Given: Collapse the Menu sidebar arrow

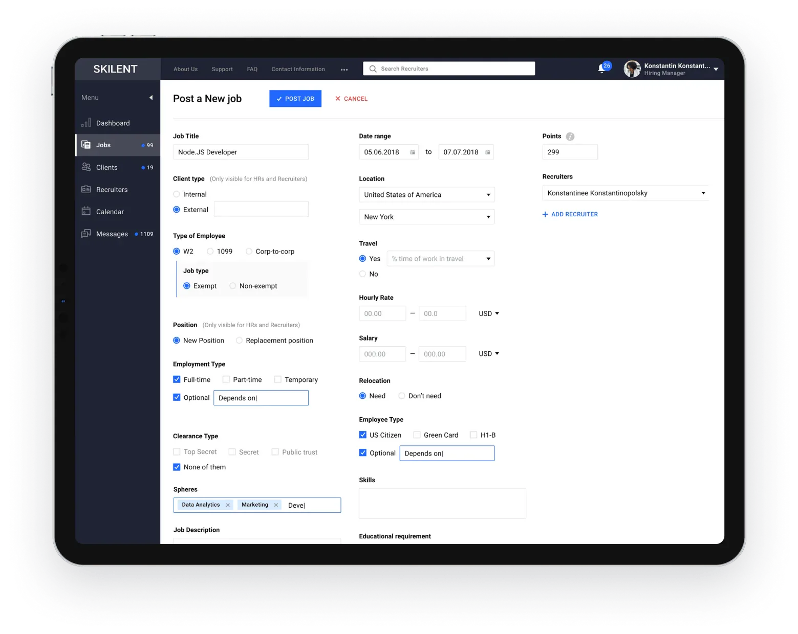Looking at the screenshot, I should (151, 98).
